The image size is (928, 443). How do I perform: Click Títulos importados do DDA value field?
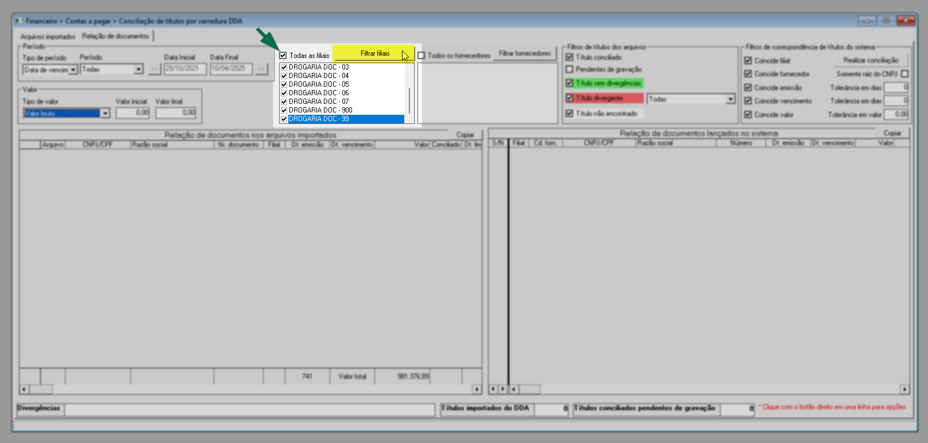(551, 409)
